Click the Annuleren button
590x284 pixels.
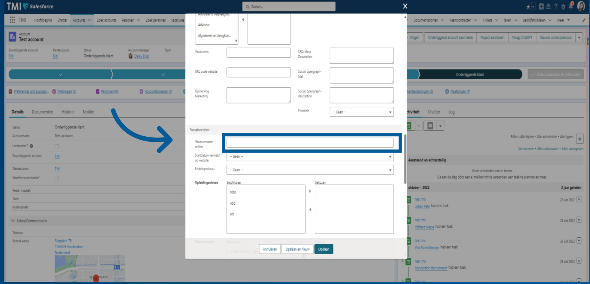pos(270,249)
